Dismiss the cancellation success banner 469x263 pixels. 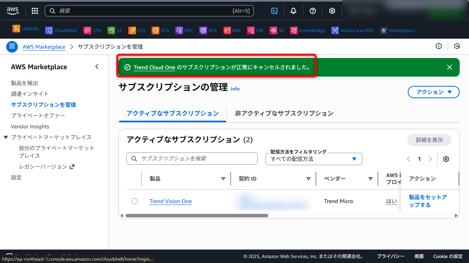(449, 67)
